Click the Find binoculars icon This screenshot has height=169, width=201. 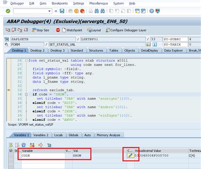point(97,11)
